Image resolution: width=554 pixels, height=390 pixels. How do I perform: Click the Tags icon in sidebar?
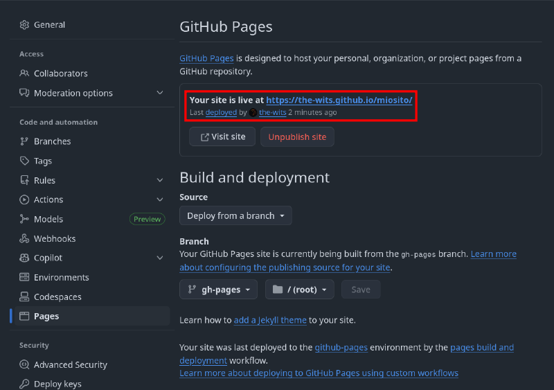[x=24, y=161]
